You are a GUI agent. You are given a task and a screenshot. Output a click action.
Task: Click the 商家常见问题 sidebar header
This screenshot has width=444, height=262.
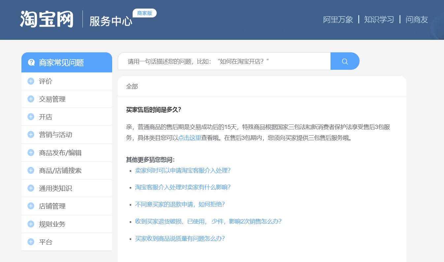(x=67, y=62)
